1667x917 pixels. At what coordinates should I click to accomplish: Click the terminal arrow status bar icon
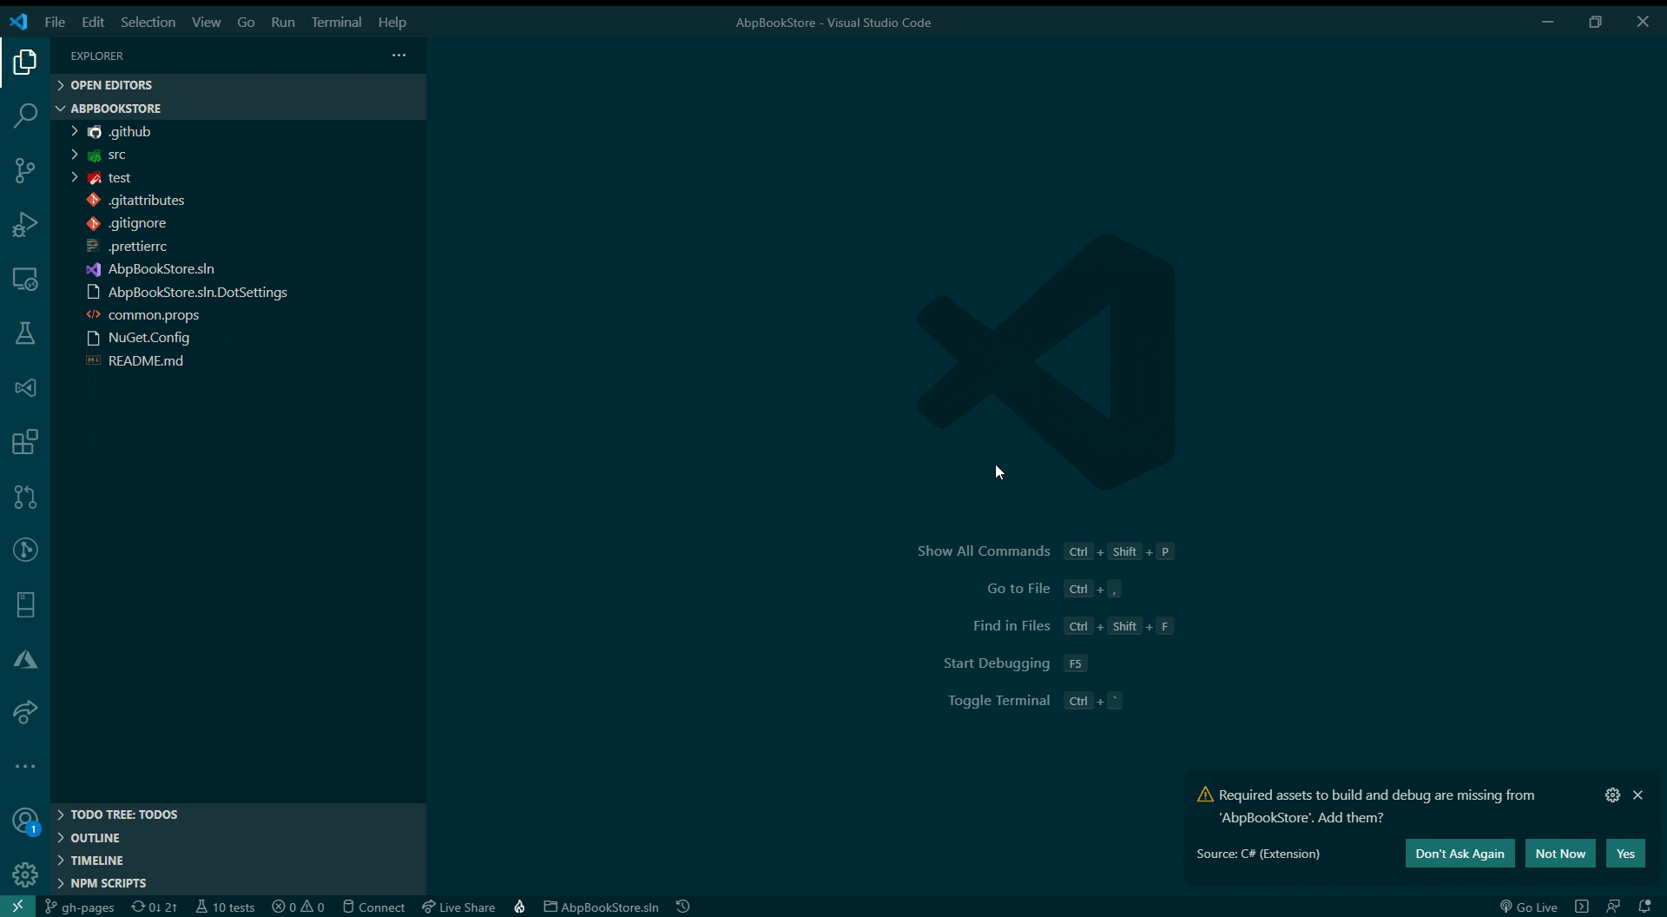click(x=1582, y=907)
